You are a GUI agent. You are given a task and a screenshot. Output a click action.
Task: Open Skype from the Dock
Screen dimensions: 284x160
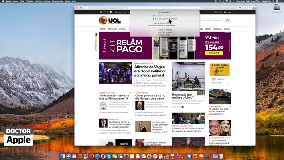point(109,156)
